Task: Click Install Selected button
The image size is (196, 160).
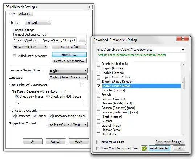Action: pyautogui.click(x=159, y=148)
